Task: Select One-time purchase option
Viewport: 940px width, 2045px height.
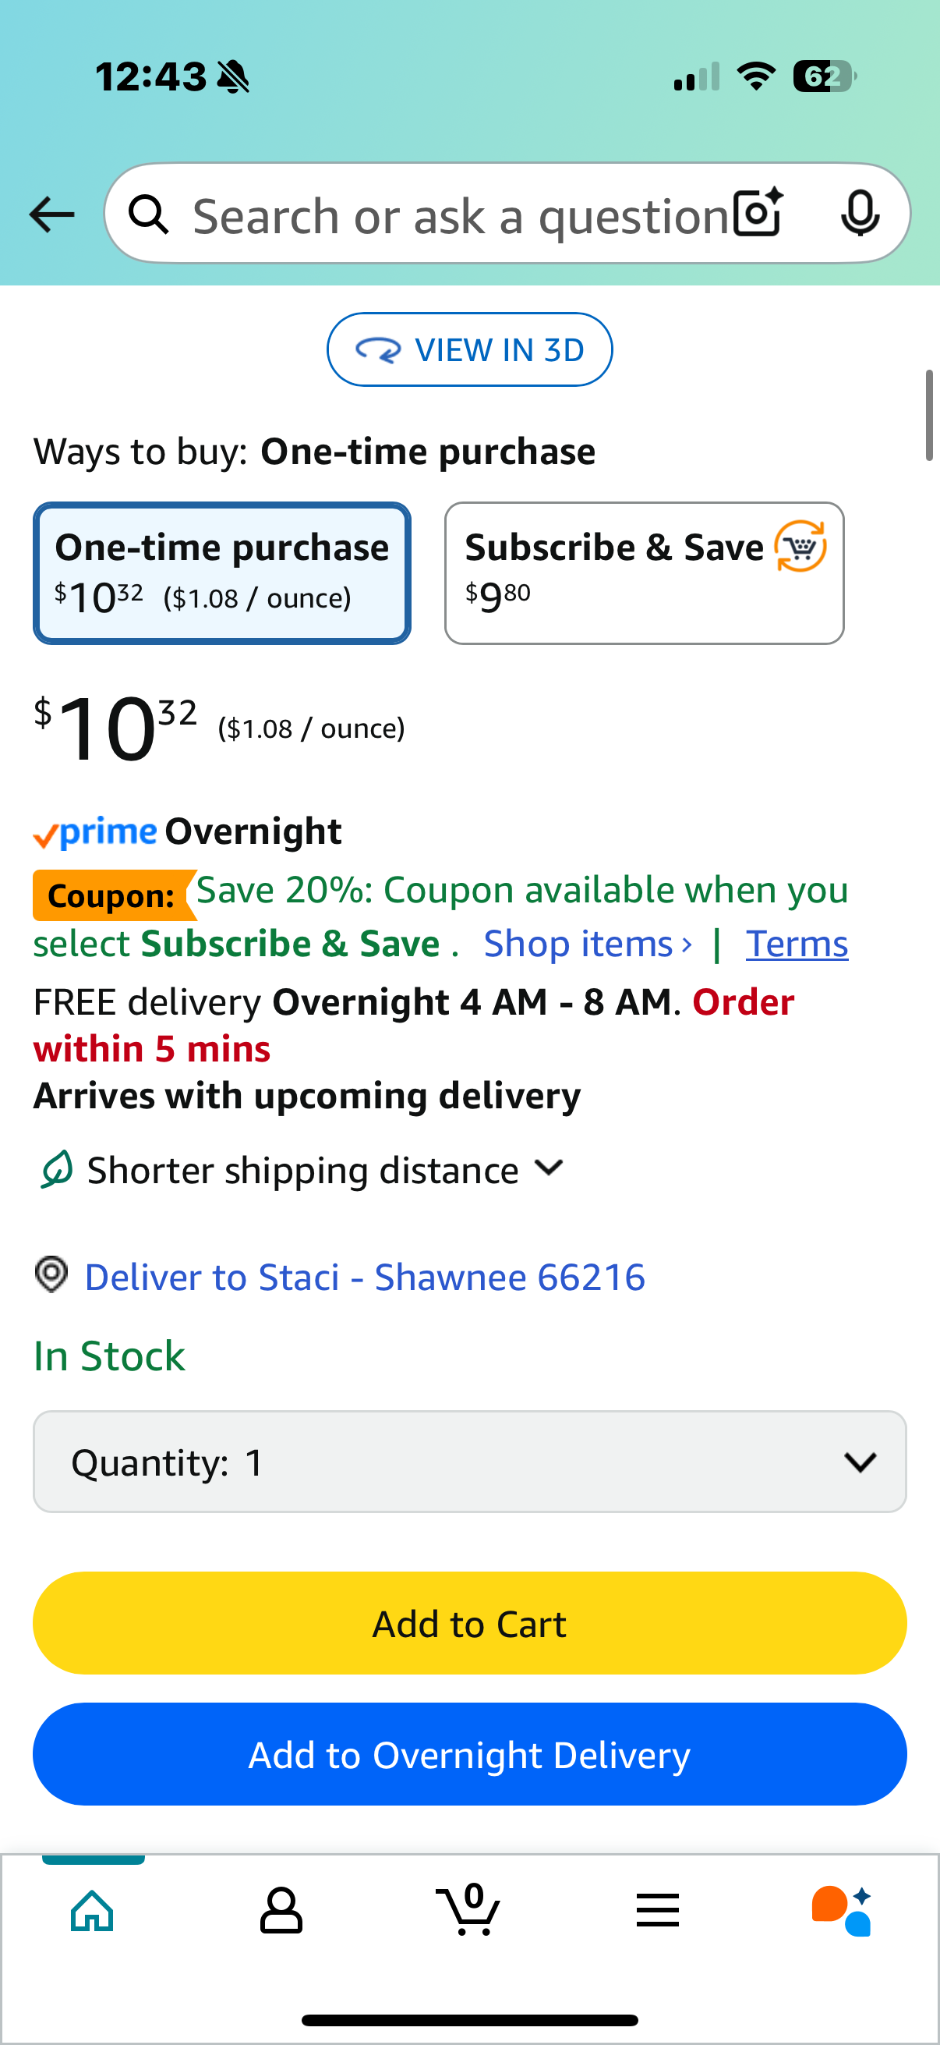Action: coord(222,573)
